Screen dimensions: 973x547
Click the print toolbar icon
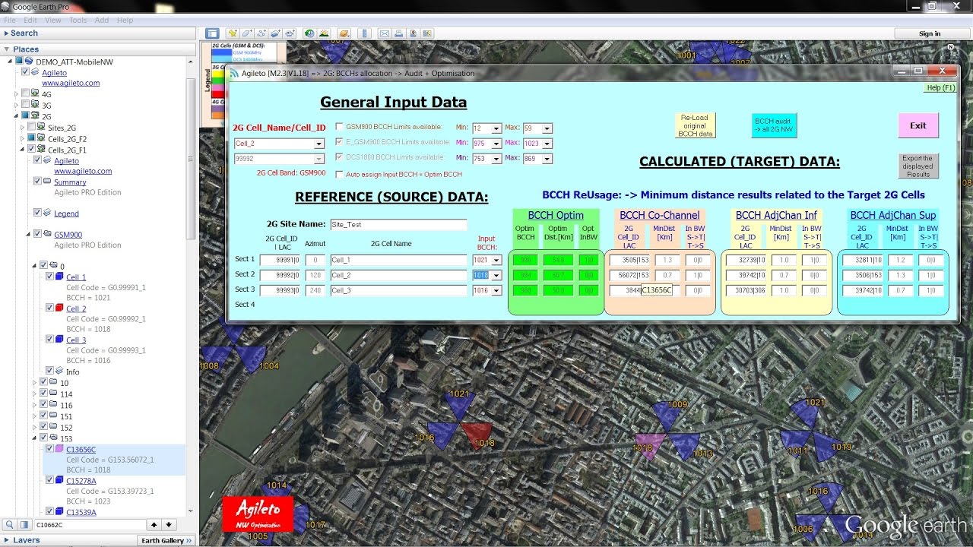(x=398, y=33)
